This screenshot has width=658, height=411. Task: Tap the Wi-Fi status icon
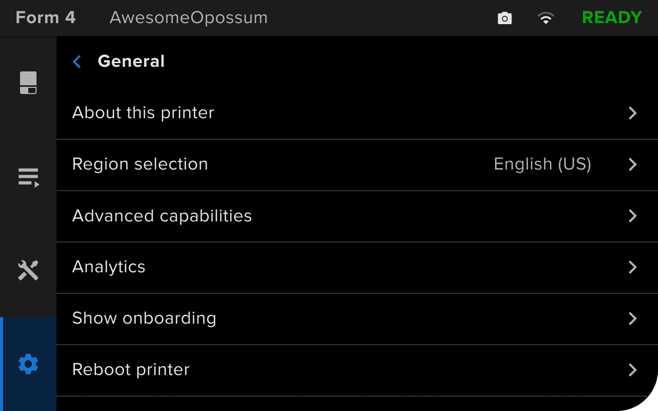pyautogui.click(x=545, y=18)
